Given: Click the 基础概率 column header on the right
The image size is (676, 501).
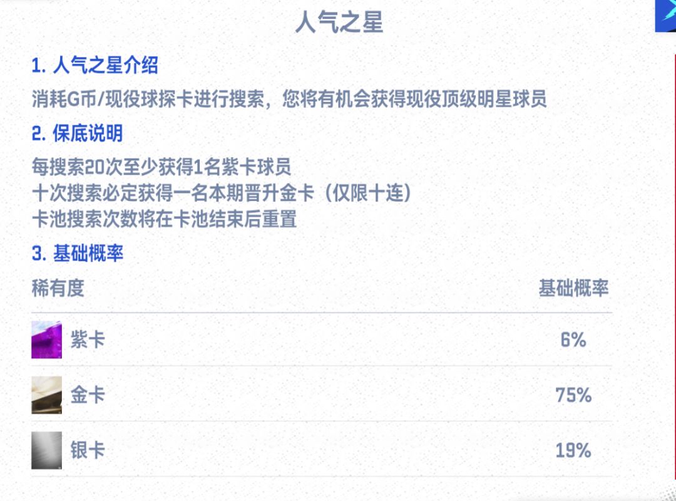Looking at the screenshot, I should [x=573, y=288].
